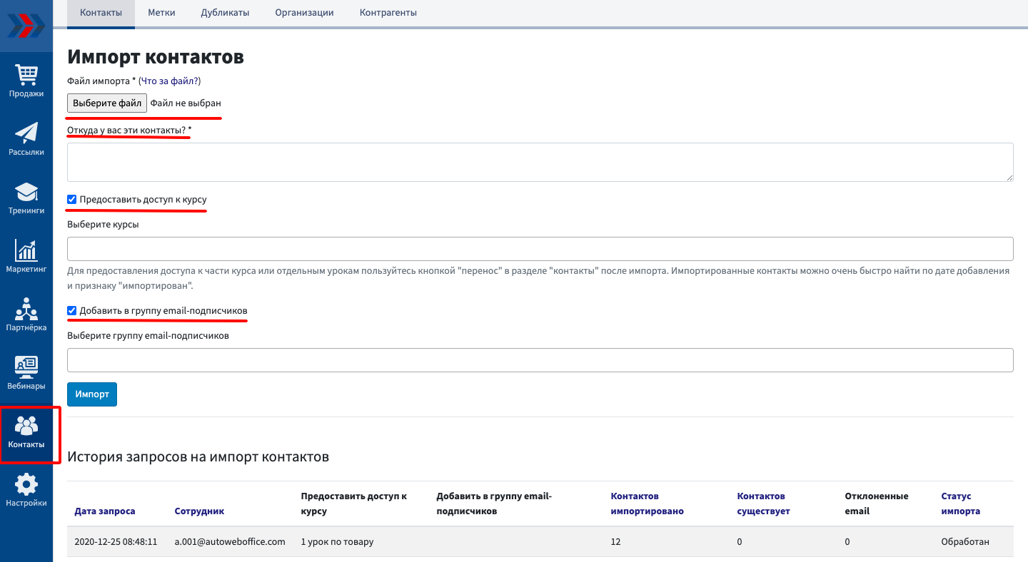Switch to the Дубликаты tab
The image size is (1028, 562).
click(225, 13)
